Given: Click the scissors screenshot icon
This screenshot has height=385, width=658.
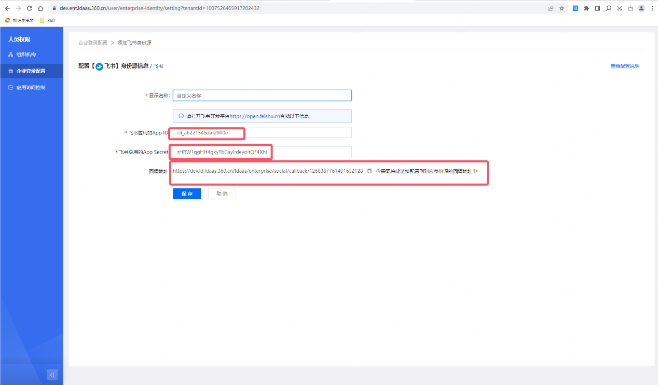Looking at the screenshot, I should click(619, 8).
